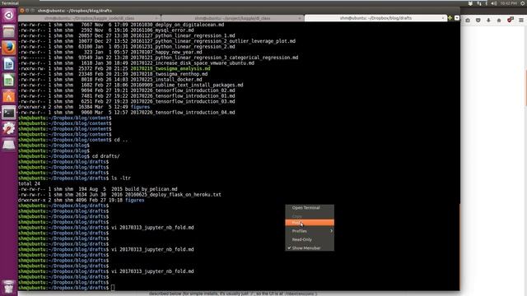The width and height of the screenshot is (527, 296).
Task: Launch Firefox from the dock
Action: [9, 48]
